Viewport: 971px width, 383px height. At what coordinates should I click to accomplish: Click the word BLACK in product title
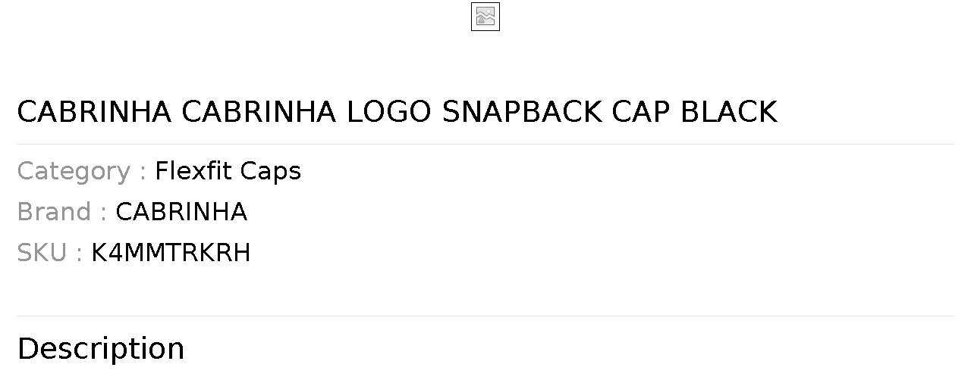pos(729,112)
